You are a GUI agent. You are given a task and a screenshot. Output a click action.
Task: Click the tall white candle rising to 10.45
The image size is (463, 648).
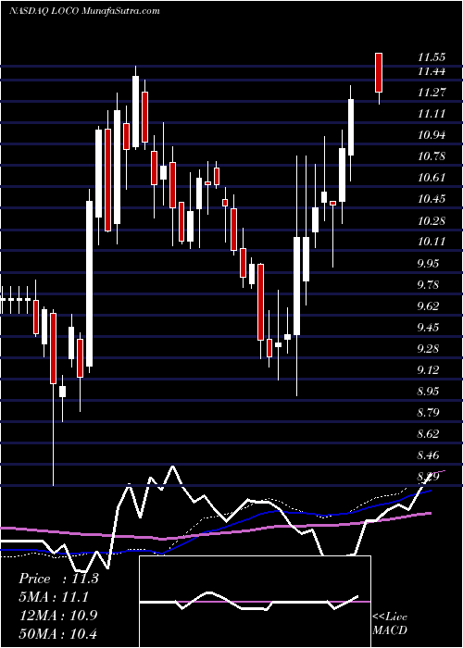[89, 283]
